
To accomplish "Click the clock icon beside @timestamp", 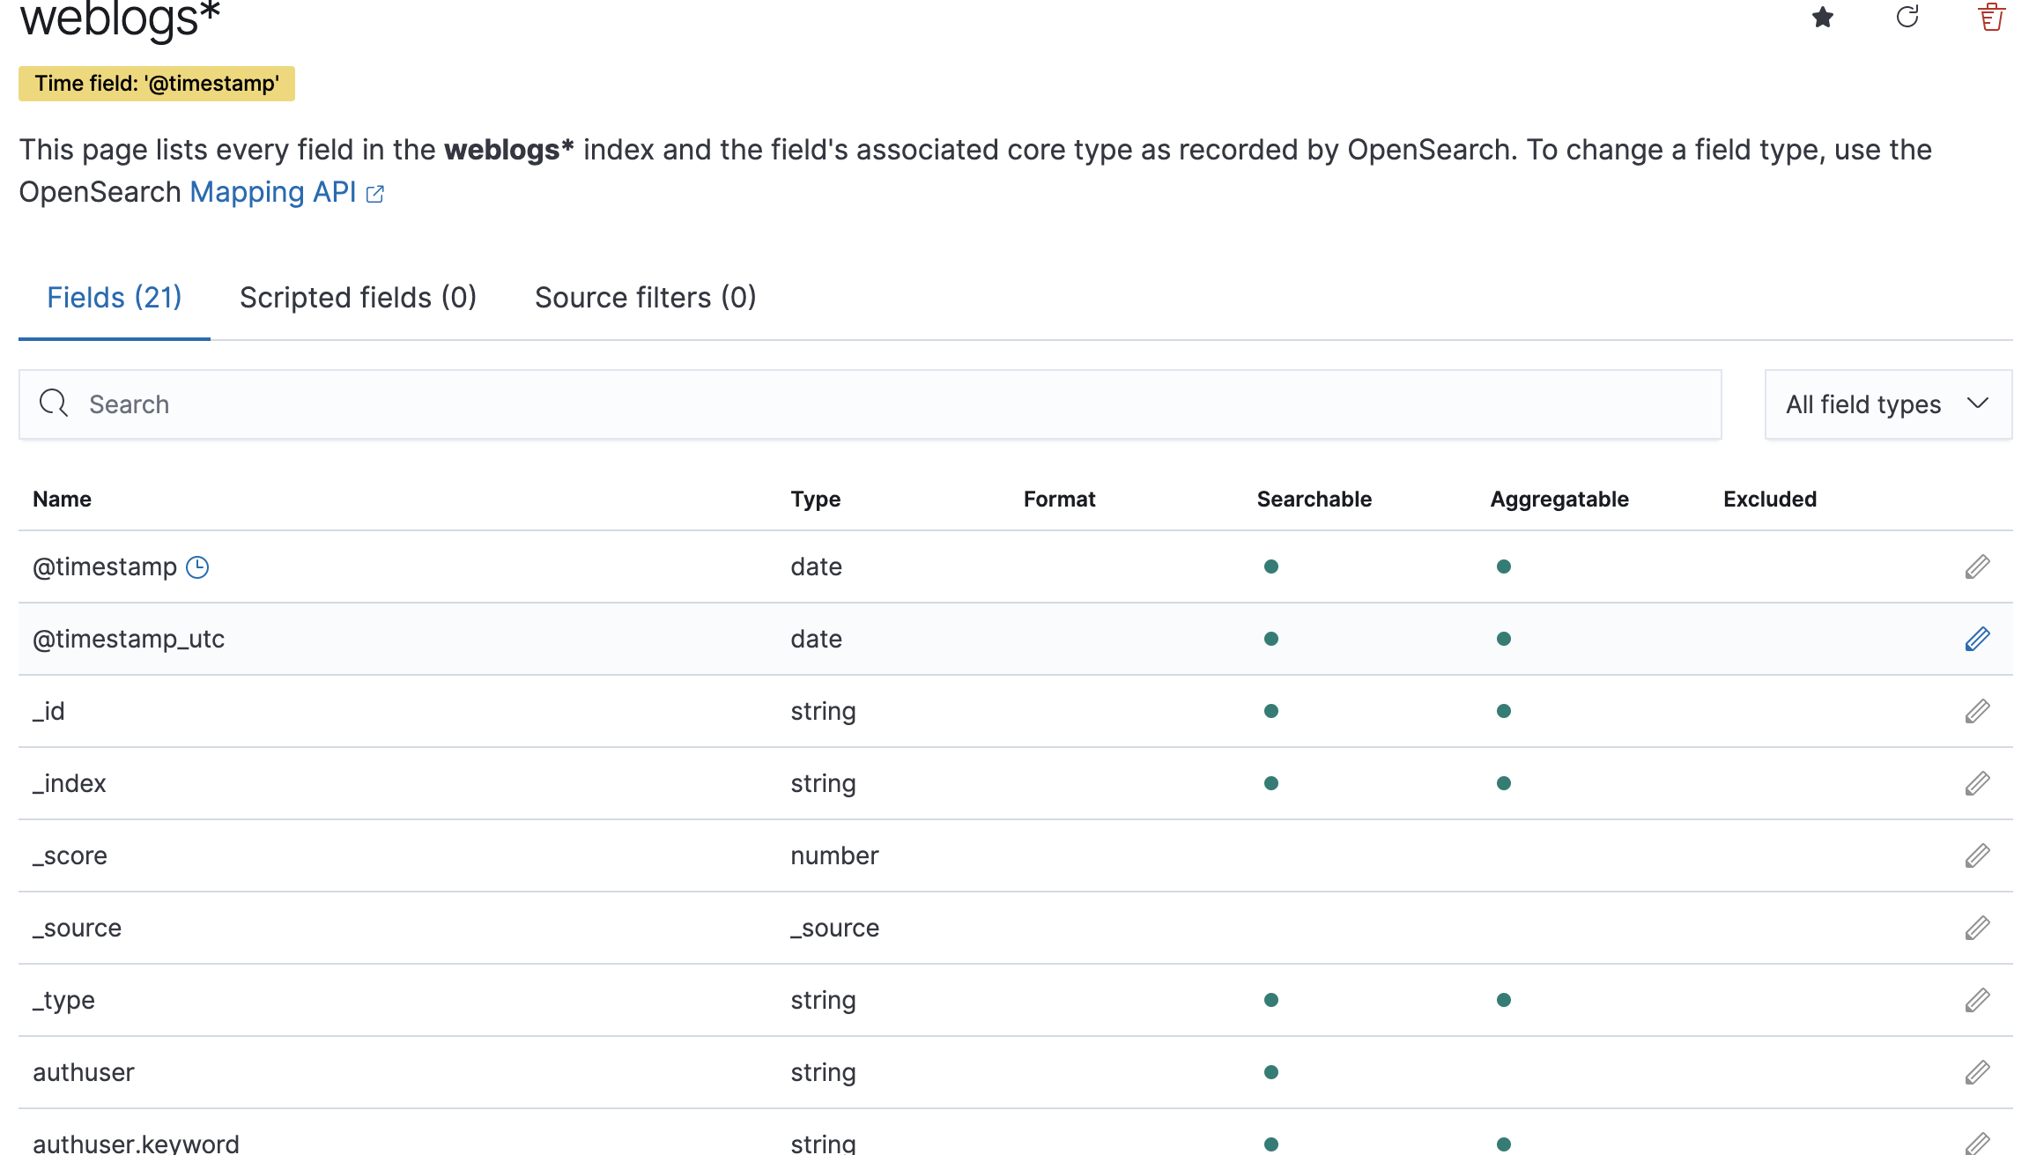I will [197, 567].
